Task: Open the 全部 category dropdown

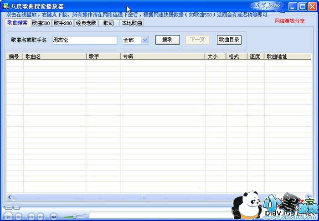Action: [145, 40]
